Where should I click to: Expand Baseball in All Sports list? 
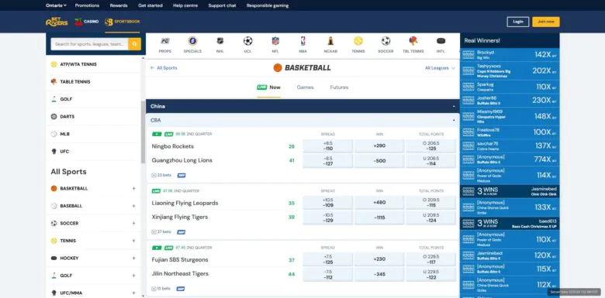pyautogui.click(x=134, y=206)
